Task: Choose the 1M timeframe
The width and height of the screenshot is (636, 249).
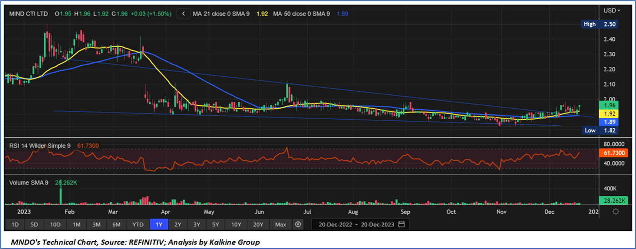Action: point(76,225)
